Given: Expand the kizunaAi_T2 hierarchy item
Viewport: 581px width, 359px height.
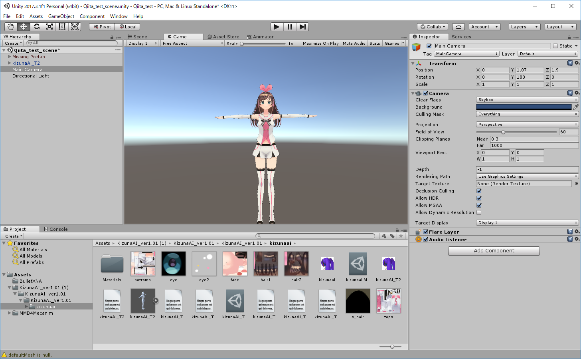Looking at the screenshot, I should click(x=9, y=63).
